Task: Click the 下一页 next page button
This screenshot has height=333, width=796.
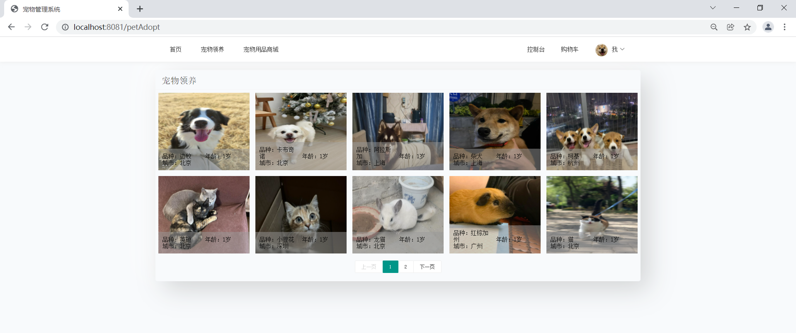Action: (427, 267)
